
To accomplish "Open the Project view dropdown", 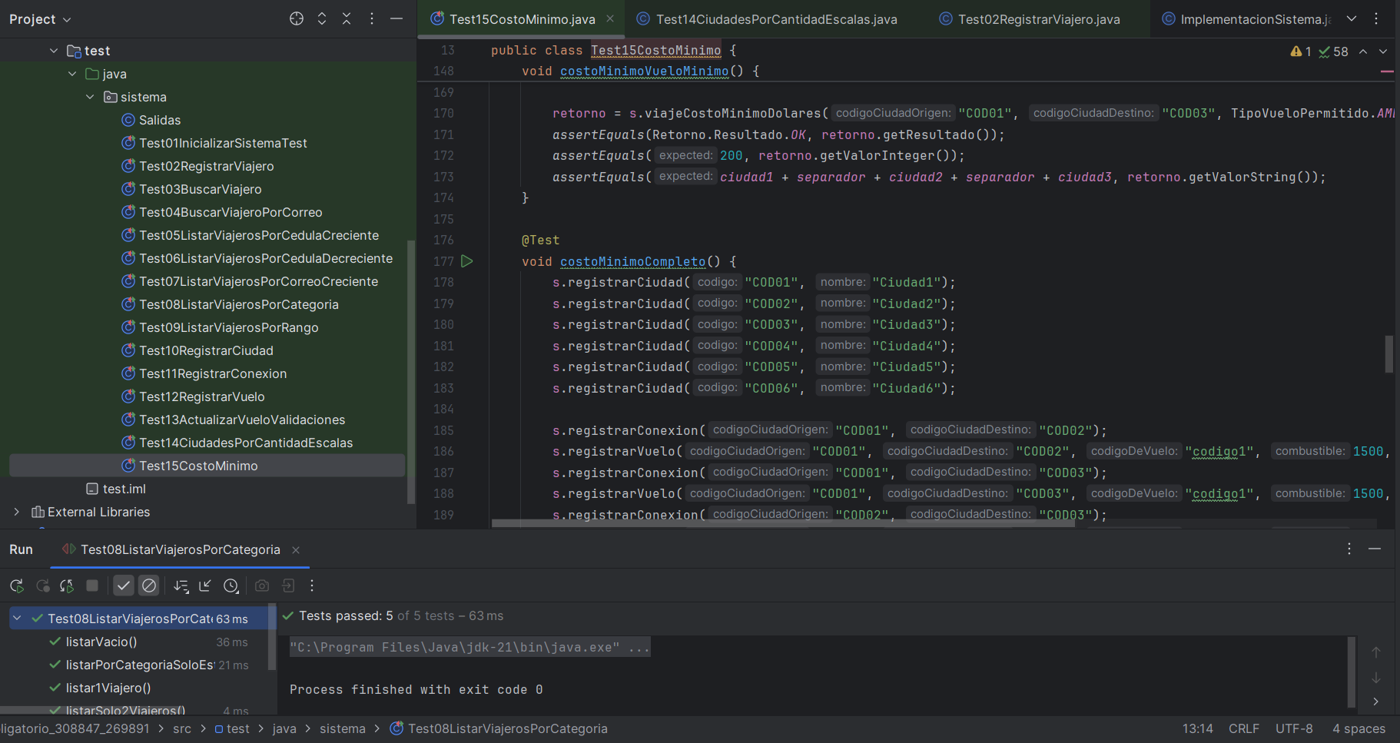I will pos(40,19).
